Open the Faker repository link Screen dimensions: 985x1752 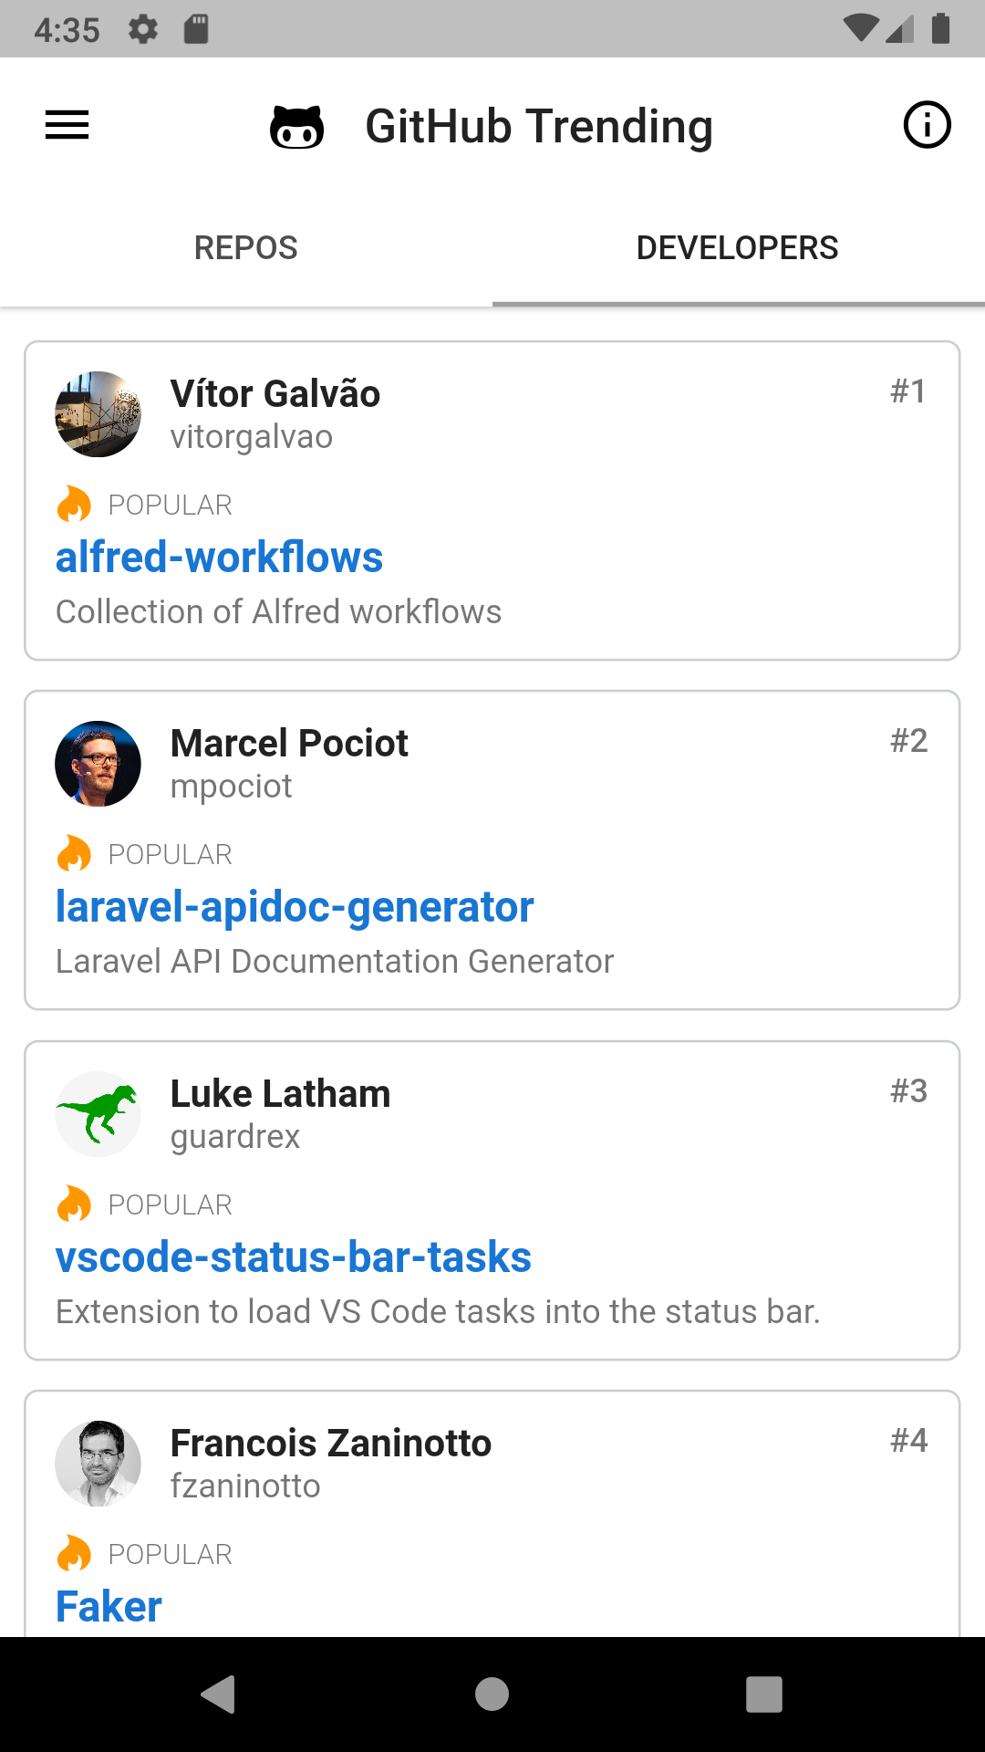pos(109,1606)
